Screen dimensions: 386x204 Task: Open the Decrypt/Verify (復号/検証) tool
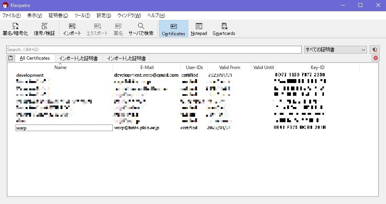(44, 29)
